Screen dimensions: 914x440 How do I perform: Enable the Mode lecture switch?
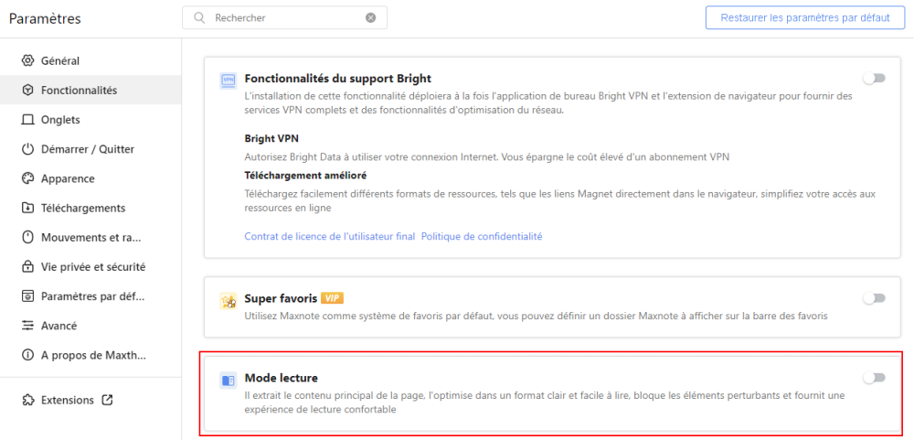click(x=874, y=378)
